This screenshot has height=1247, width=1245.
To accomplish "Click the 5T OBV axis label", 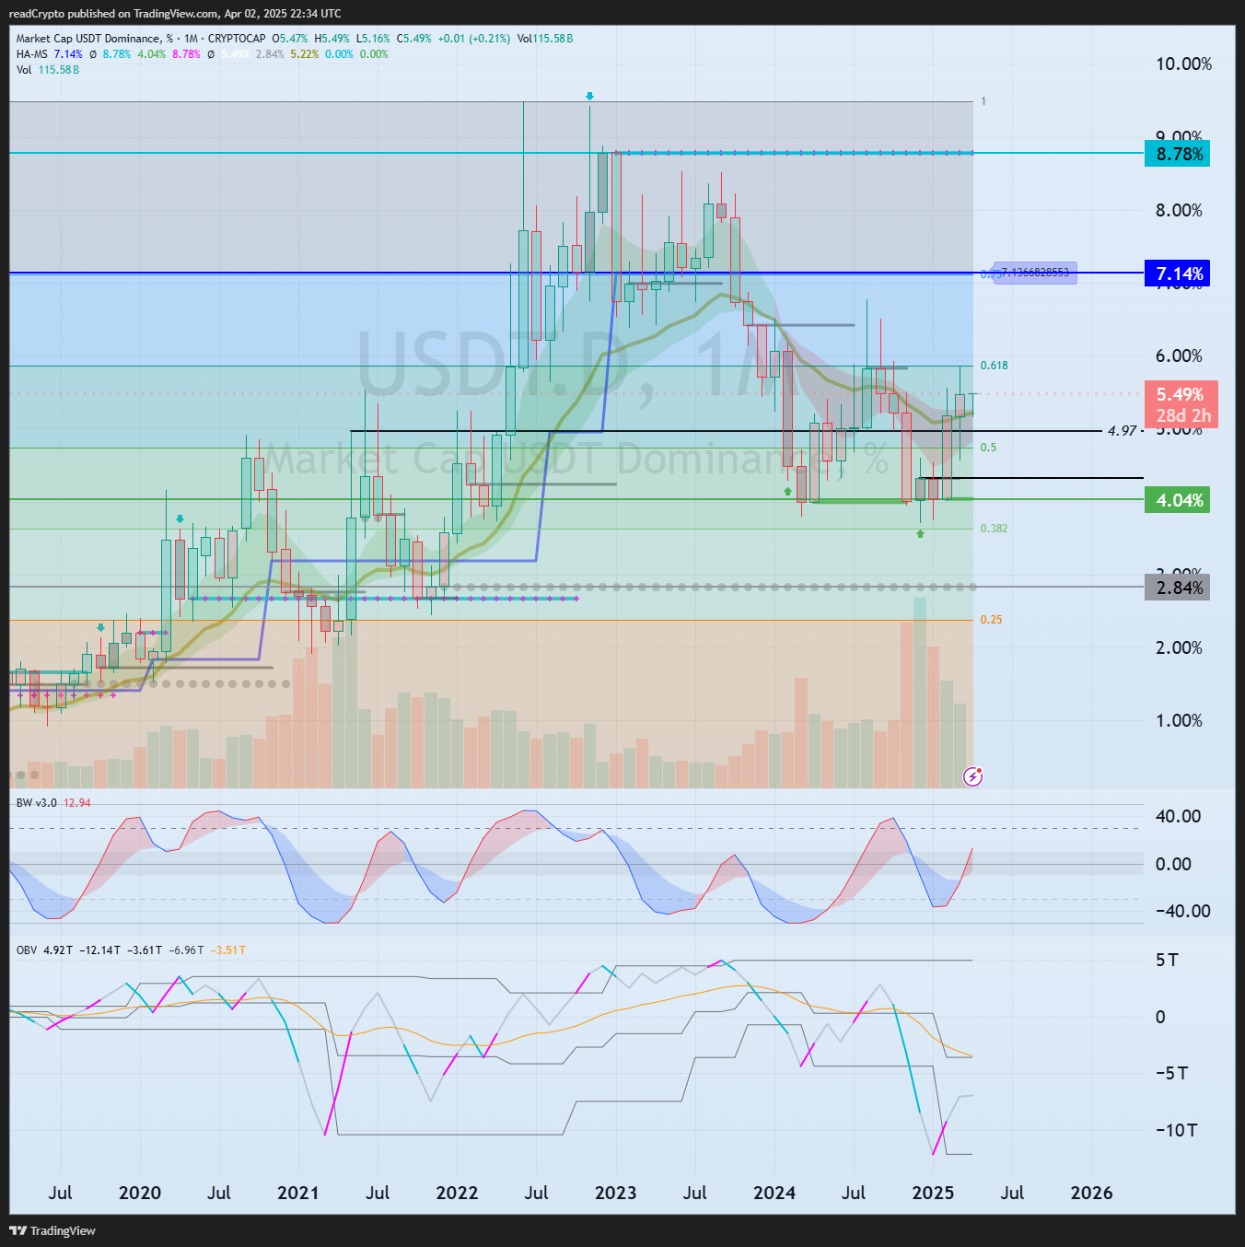I will [1167, 960].
